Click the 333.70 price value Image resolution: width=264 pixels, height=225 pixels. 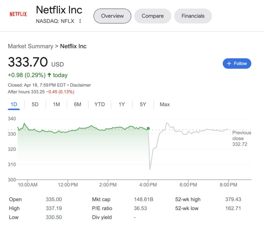point(28,62)
